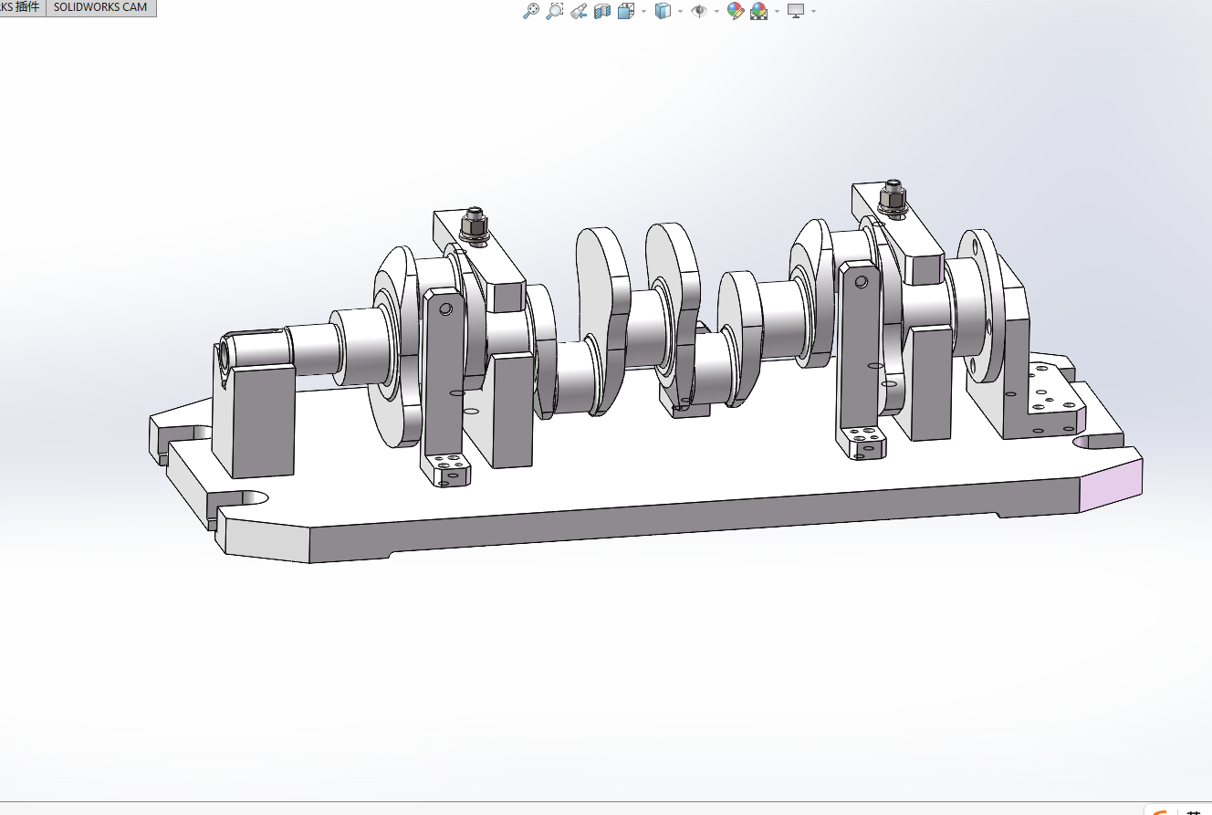Select the pink highlighted face of base plate
The width and height of the screenshot is (1212, 815).
tap(1111, 486)
